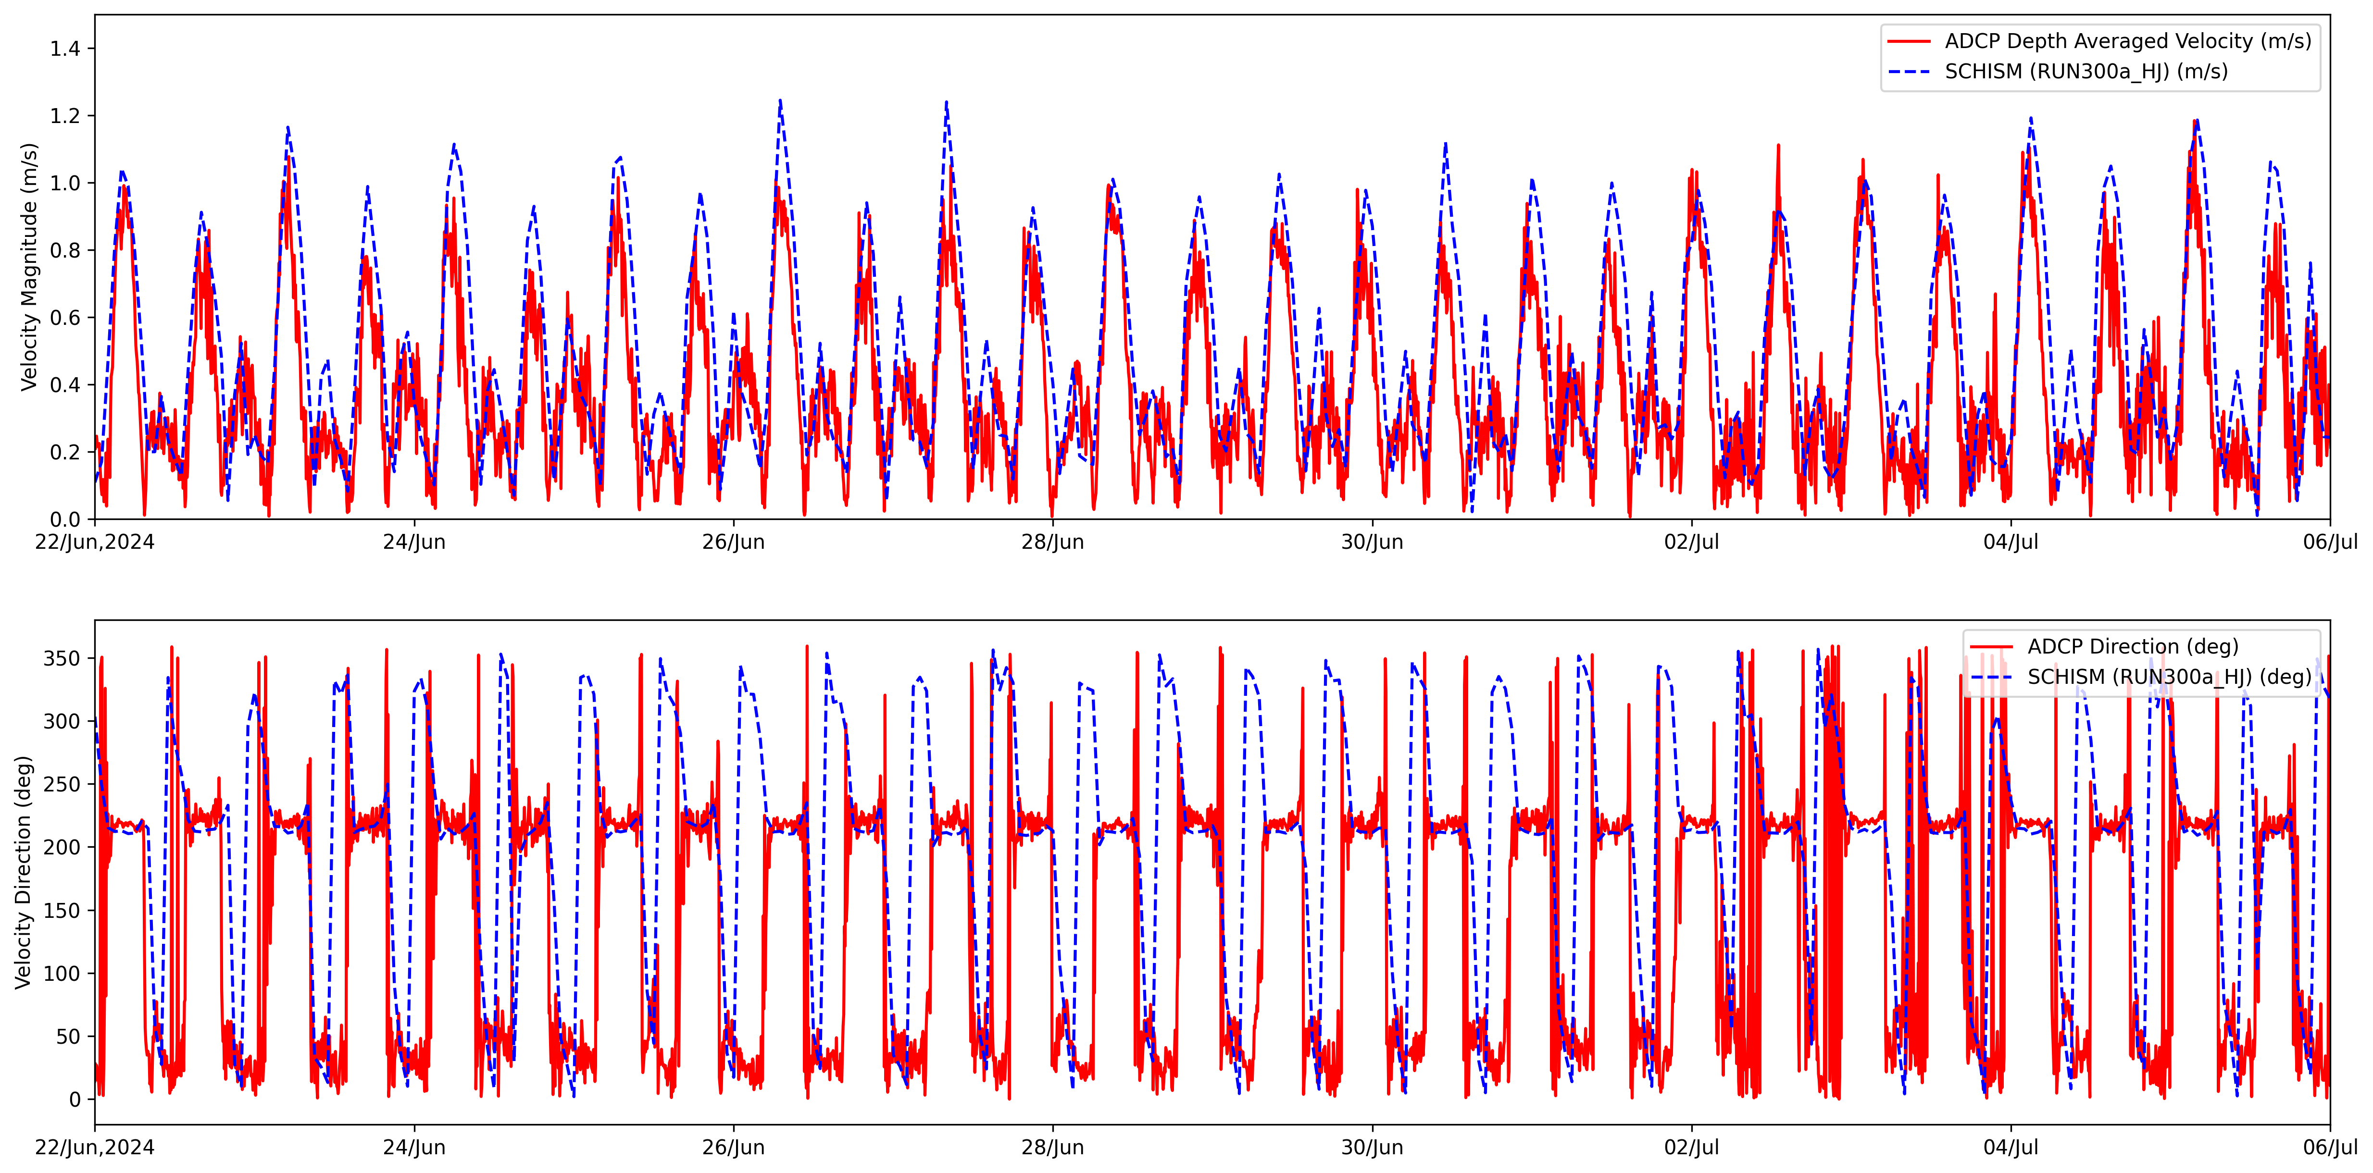The height and width of the screenshot is (1173, 2373).
Task: Click the Velocity Magnitude (m/s) axis label
Action: pyautogui.click(x=29, y=267)
